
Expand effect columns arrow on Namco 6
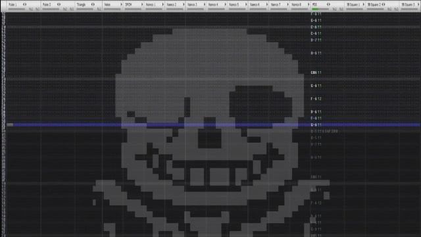pos(267,5)
